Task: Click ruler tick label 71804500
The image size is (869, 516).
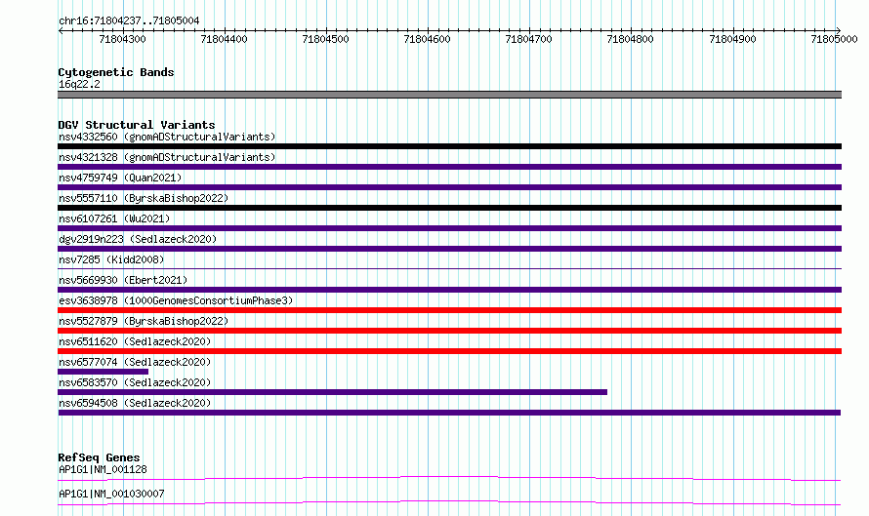Action: (x=325, y=39)
